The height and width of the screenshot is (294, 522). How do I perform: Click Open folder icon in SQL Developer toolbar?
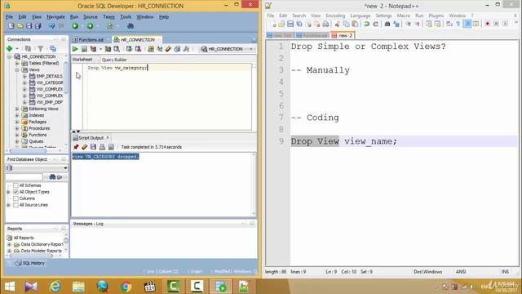[20, 25]
